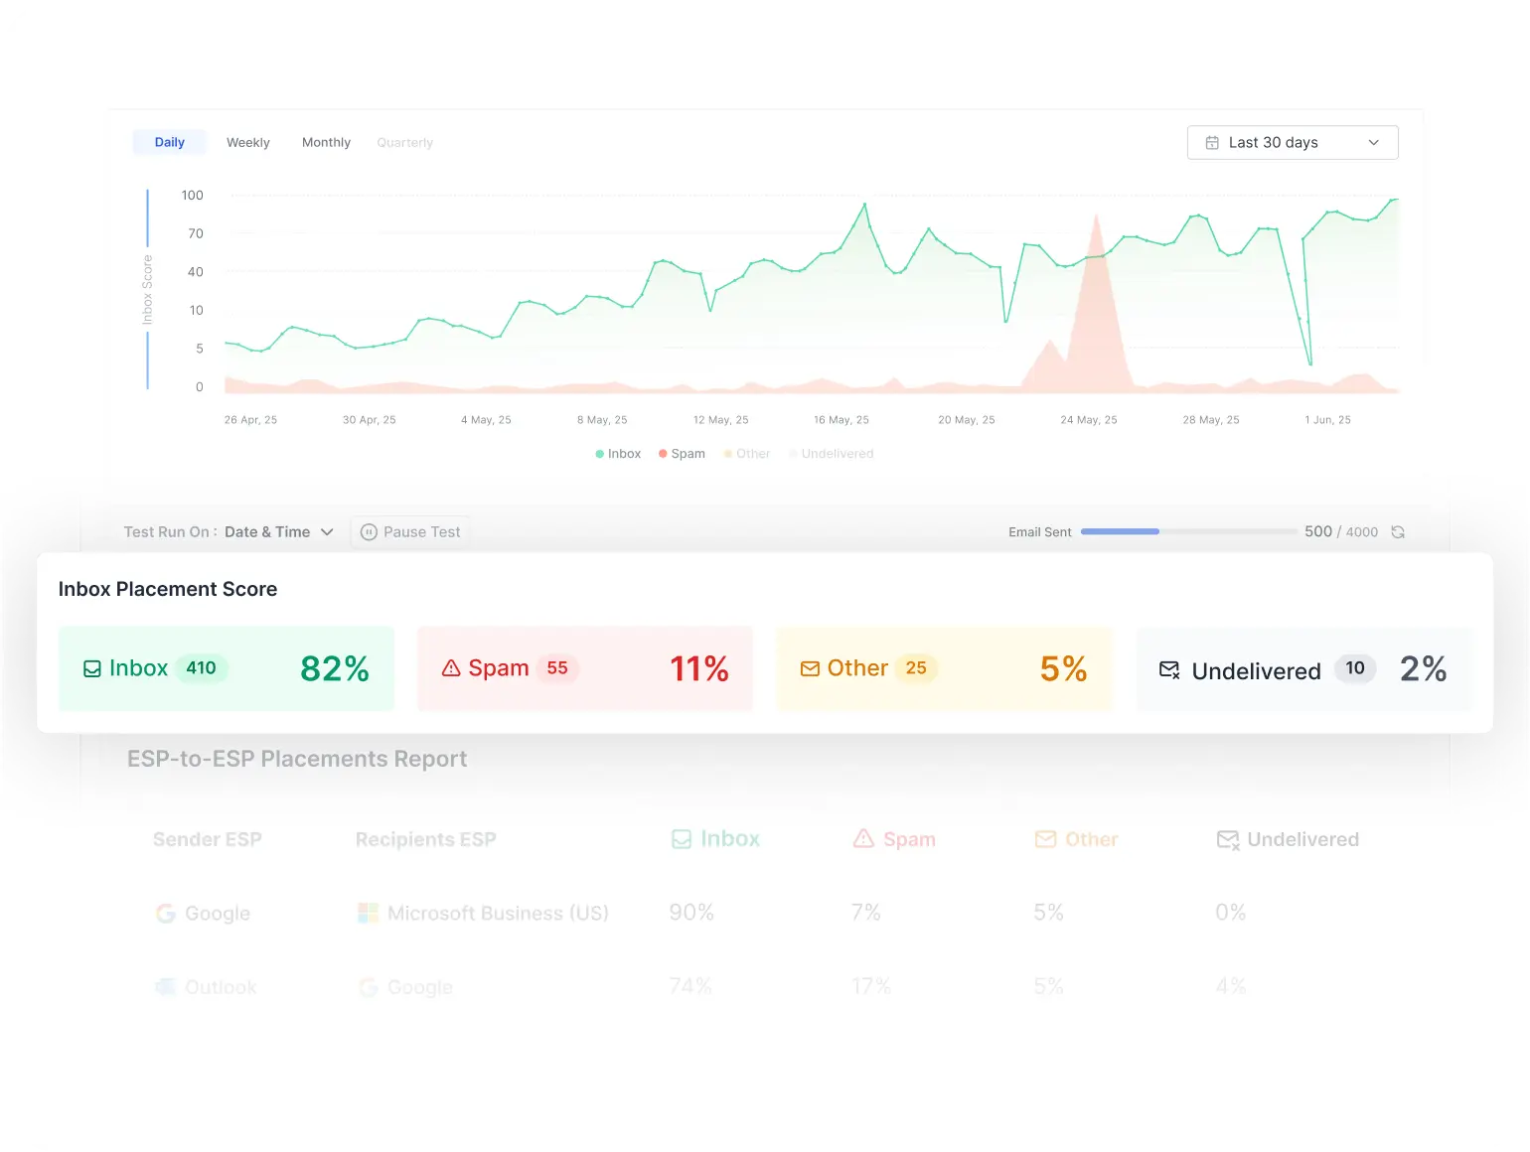The height and width of the screenshot is (1152, 1530).
Task: Click the Email Sent progress bar
Action: click(x=1187, y=531)
